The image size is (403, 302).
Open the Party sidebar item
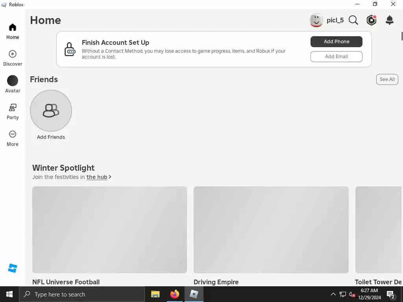pos(13,112)
